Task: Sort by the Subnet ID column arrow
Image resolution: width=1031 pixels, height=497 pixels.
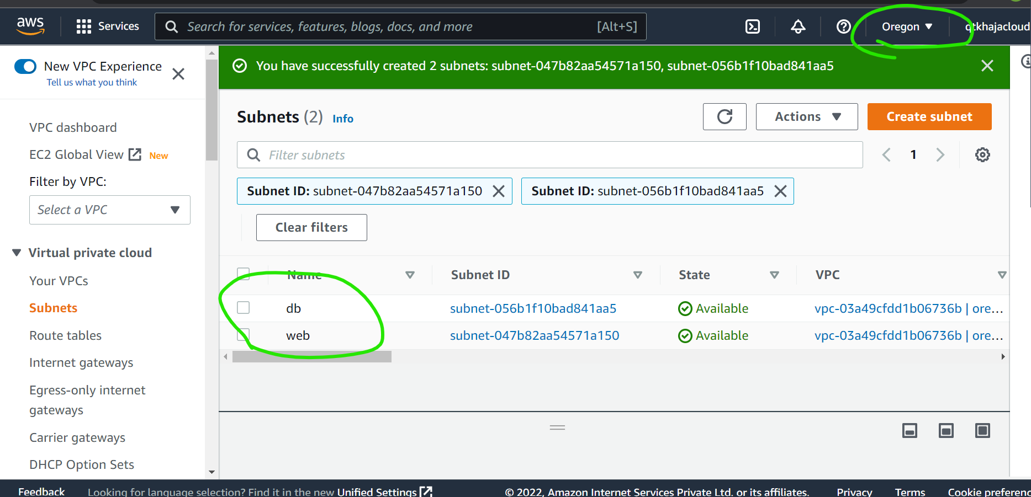Action: [x=638, y=275]
